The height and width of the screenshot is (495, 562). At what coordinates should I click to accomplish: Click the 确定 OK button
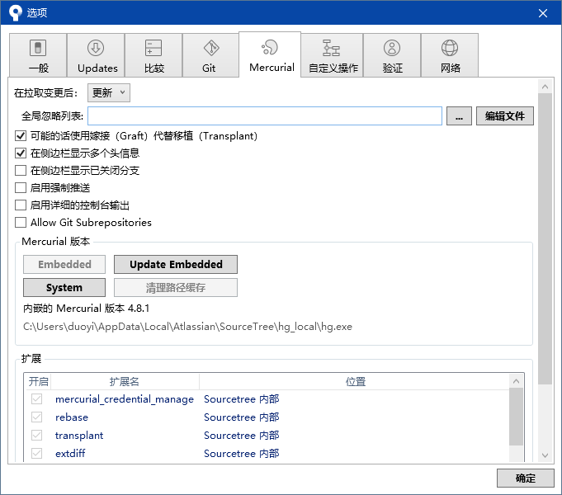(526, 478)
